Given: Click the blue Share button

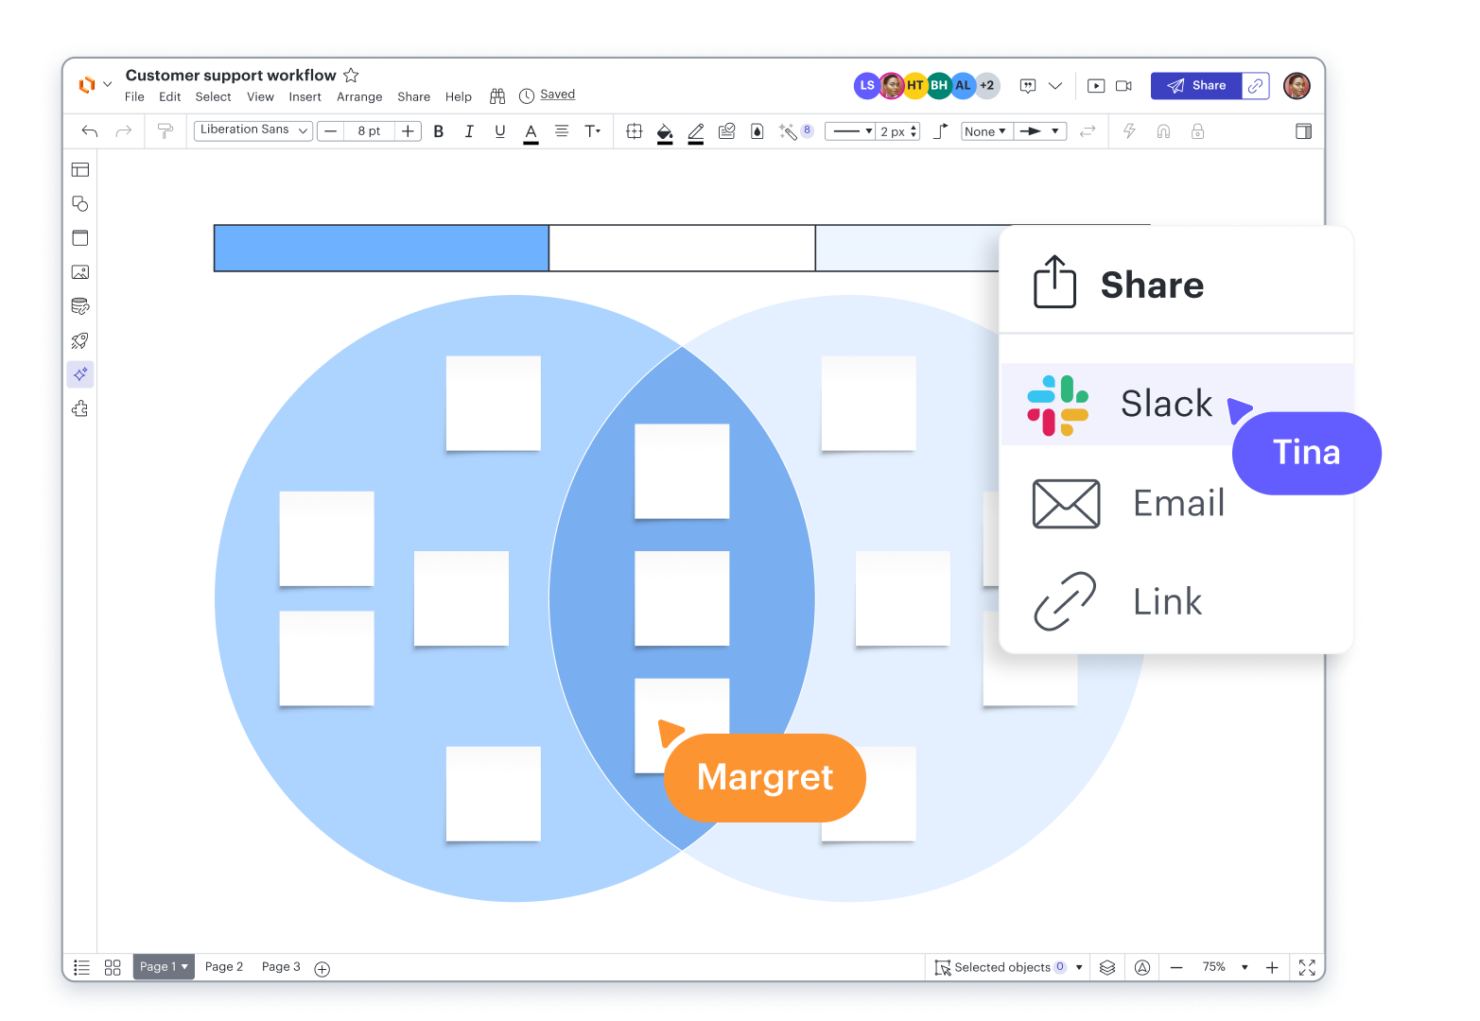Looking at the screenshot, I should pos(1196,85).
